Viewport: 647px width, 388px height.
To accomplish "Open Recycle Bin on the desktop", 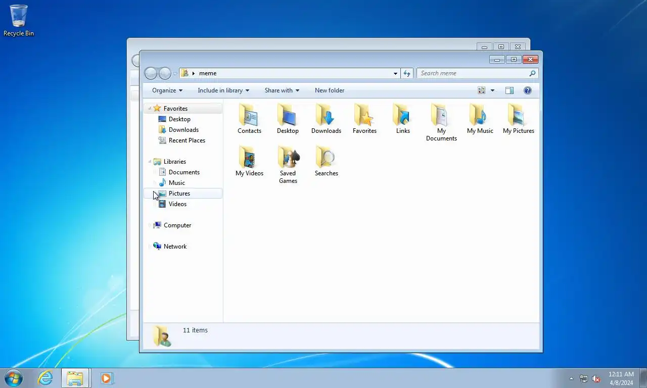I will [19, 21].
